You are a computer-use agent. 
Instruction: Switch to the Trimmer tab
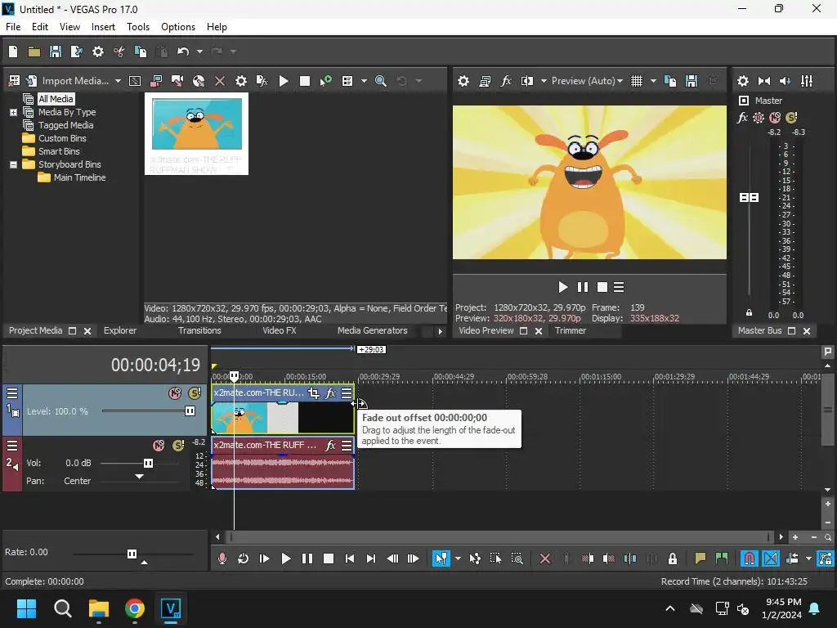pos(570,330)
